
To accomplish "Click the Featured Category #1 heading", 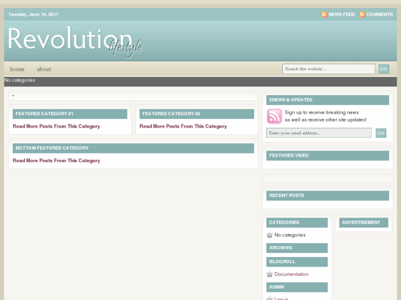I will pos(70,114).
